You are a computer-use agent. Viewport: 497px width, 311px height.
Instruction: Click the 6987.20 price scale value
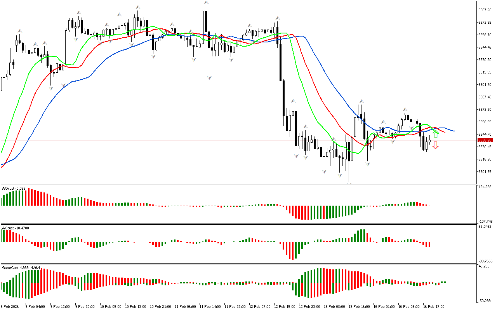(x=485, y=10)
